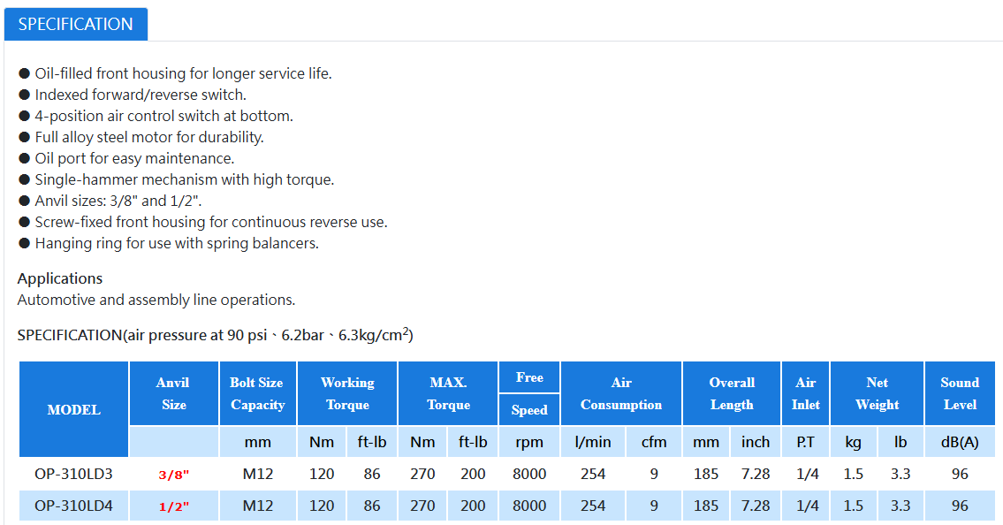Viewport: 1003px width, 525px height.
Task: Click 'Hanging ring for use' bullet
Action: click(x=169, y=243)
